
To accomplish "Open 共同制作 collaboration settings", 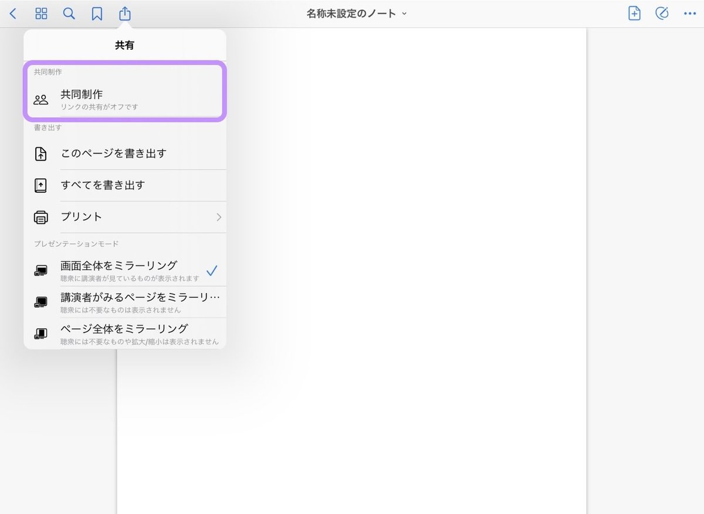I will click(x=124, y=98).
